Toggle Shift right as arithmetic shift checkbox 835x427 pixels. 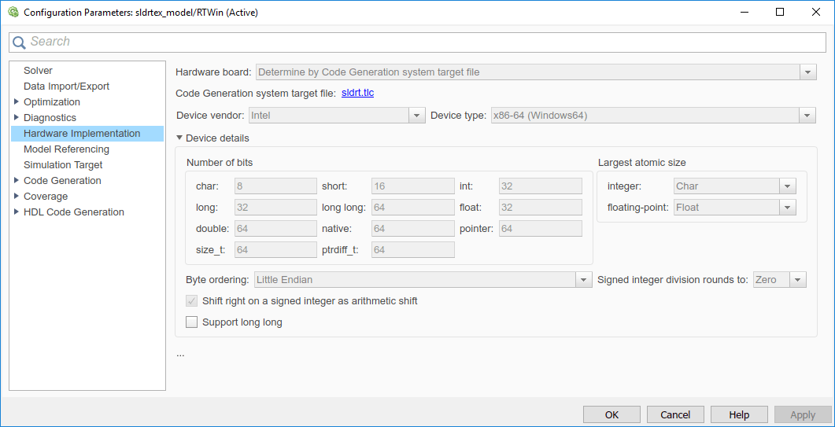pyautogui.click(x=191, y=301)
